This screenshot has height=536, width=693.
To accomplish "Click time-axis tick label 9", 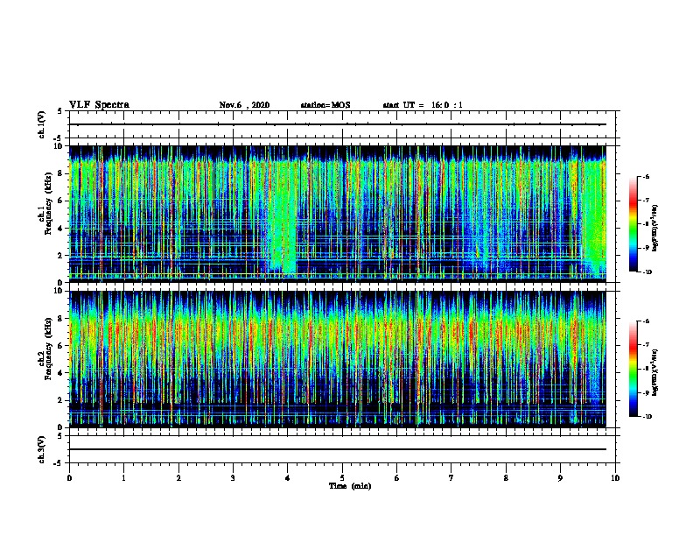I will tap(560, 478).
